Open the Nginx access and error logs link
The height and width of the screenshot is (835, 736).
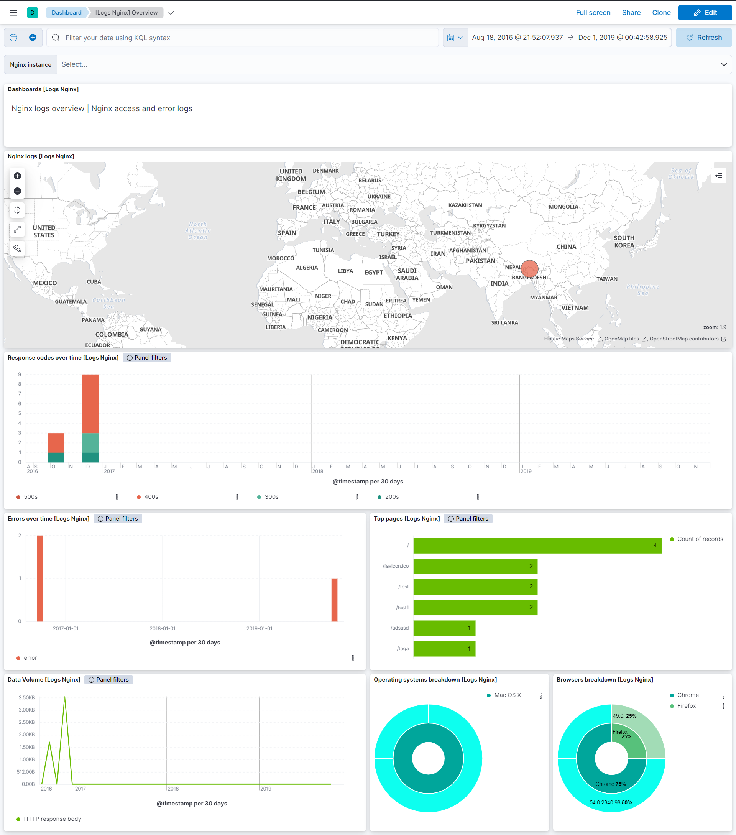142,108
